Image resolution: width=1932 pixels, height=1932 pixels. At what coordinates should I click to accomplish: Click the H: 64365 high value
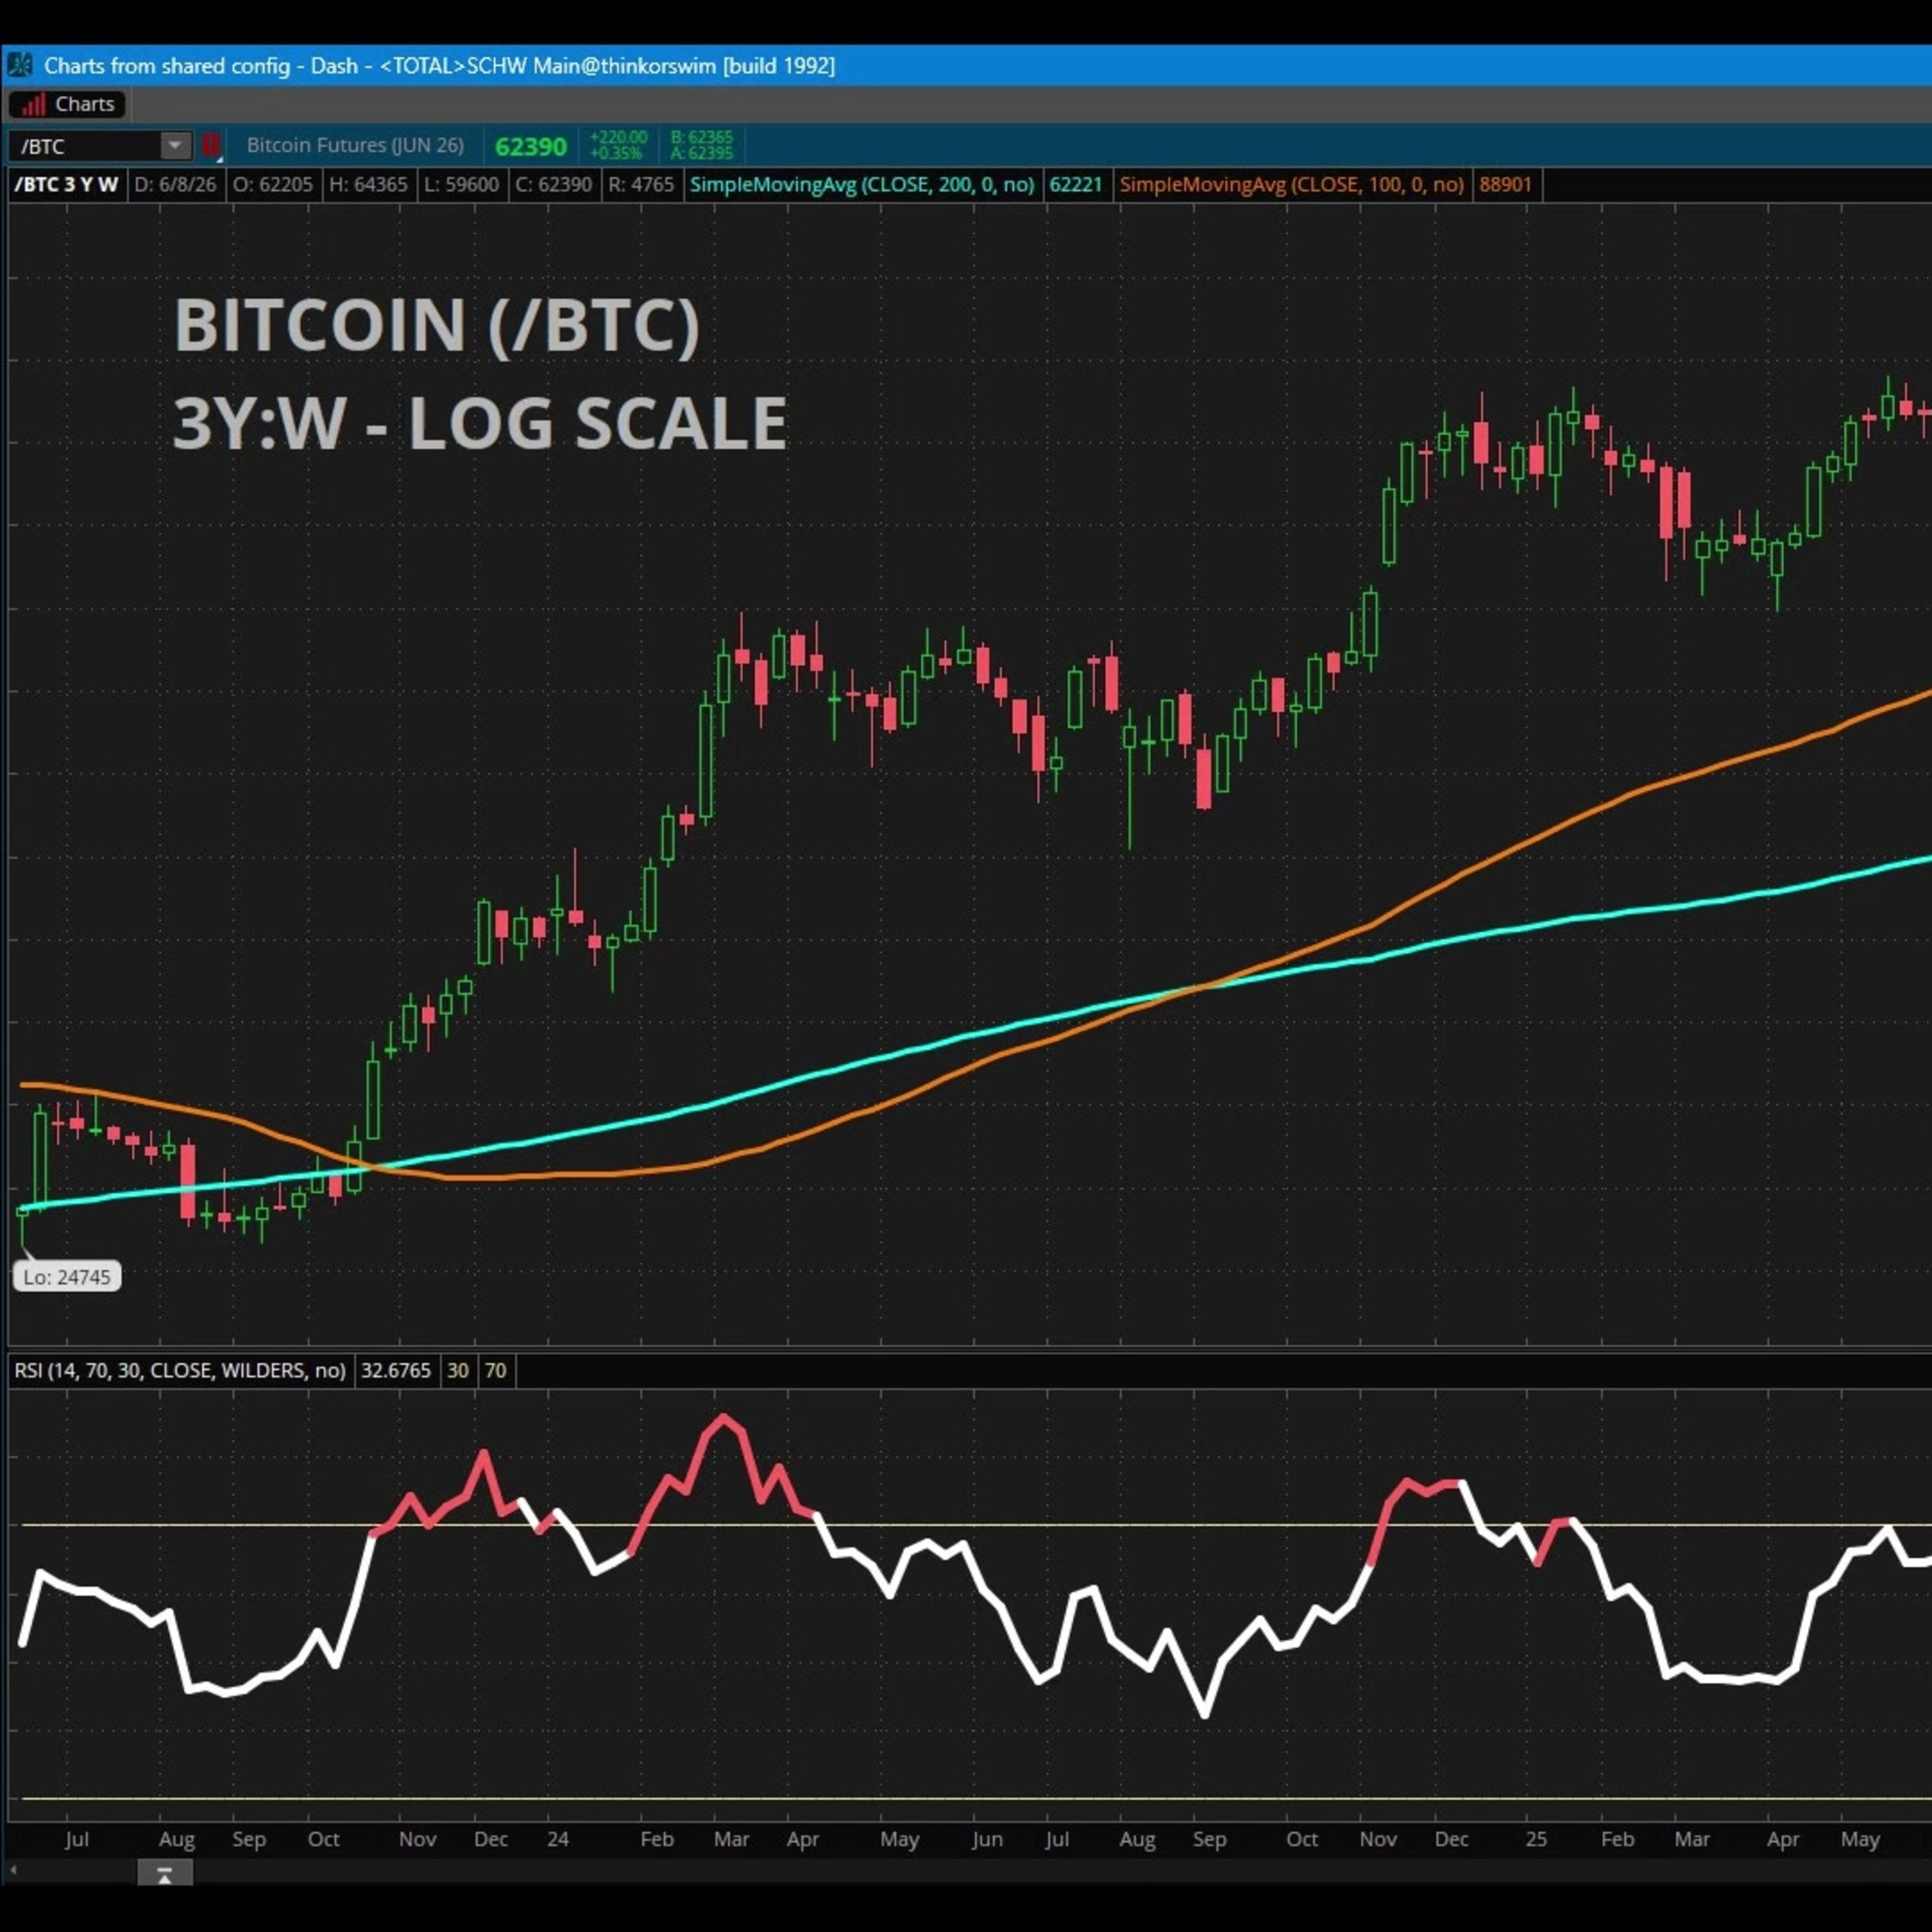pyautogui.click(x=368, y=184)
